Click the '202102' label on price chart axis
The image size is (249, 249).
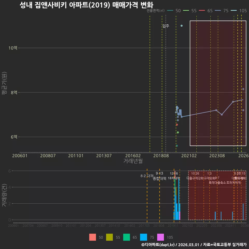pyautogui.click(x=189, y=156)
